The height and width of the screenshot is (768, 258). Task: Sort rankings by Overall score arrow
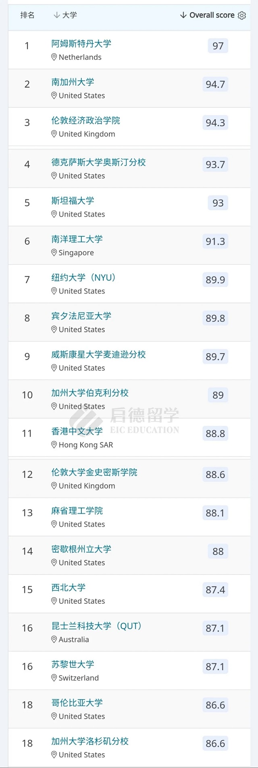[x=183, y=15]
